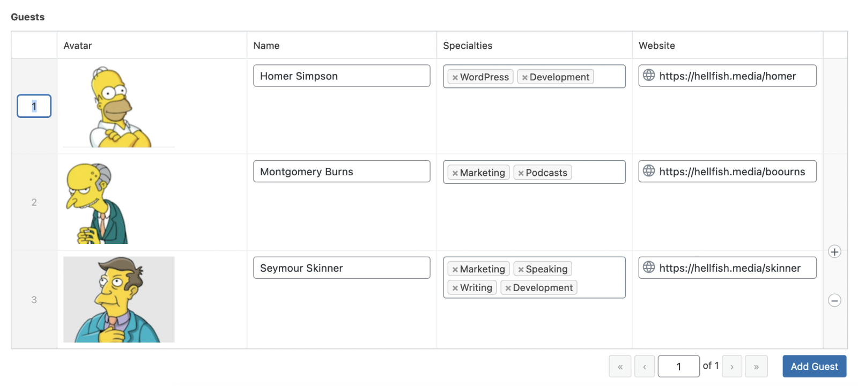
Task: Jump to the first page using the double-left arrow
Action: [620, 366]
